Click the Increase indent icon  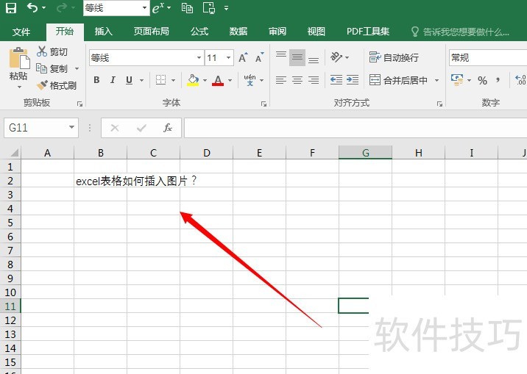[x=353, y=80]
